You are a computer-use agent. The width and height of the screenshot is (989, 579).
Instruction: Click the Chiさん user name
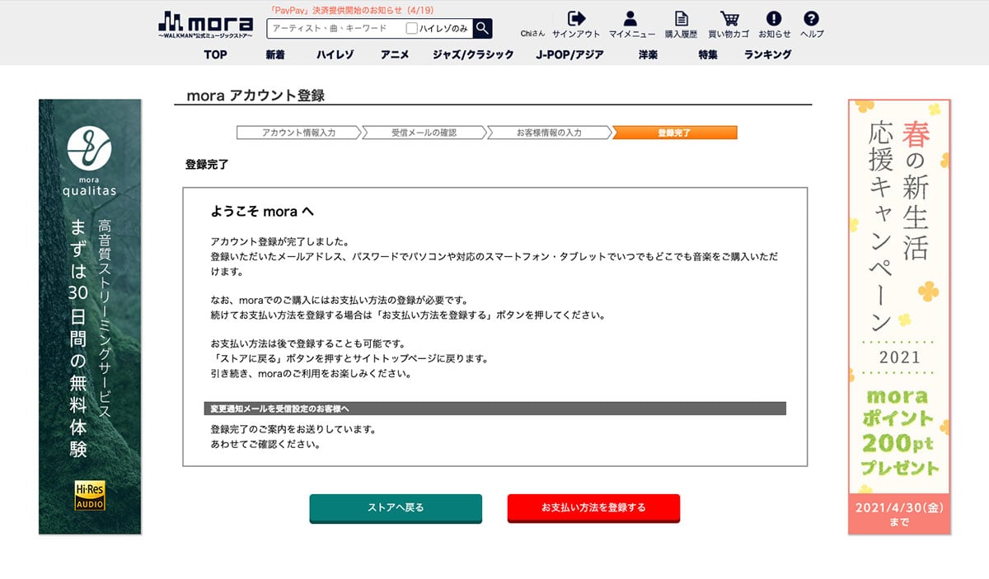coord(533,34)
